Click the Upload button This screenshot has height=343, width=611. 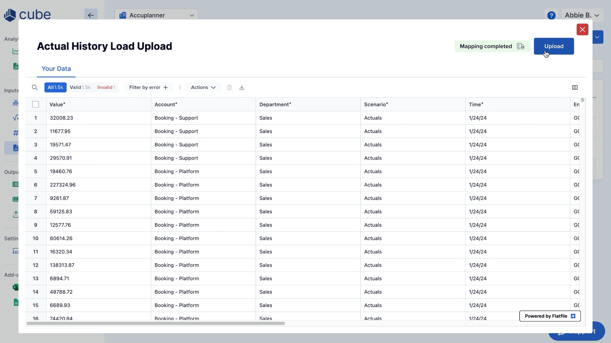click(554, 46)
